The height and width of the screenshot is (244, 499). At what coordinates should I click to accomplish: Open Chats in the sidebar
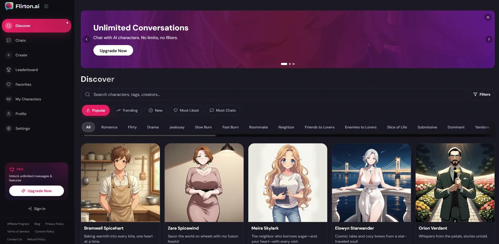[37, 40]
